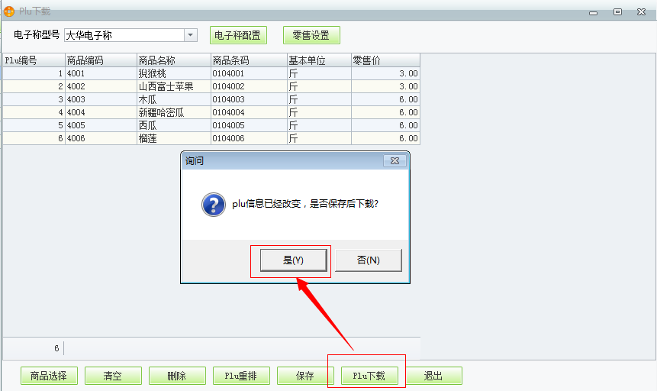Click the Plu重排 button
Screen dimensions: 657x391
tap(241, 376)
